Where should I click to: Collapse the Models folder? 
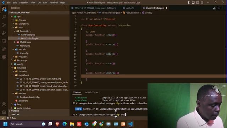22,49
